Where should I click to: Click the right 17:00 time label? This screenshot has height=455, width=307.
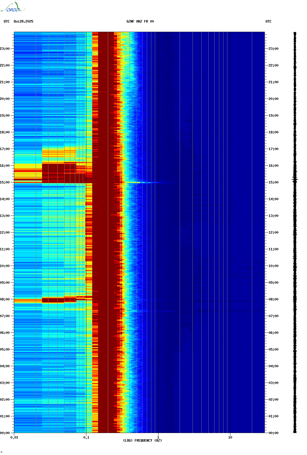tap(274, 149)
